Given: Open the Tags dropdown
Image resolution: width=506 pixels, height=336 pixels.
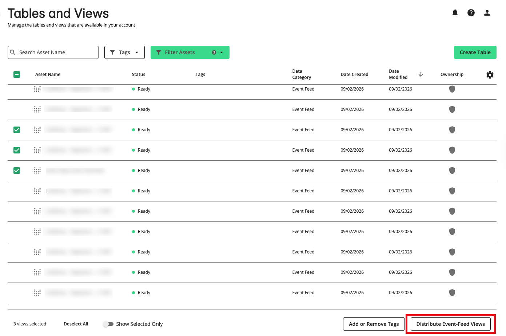Looking at the screenshot, I should [x=124, y=52].
